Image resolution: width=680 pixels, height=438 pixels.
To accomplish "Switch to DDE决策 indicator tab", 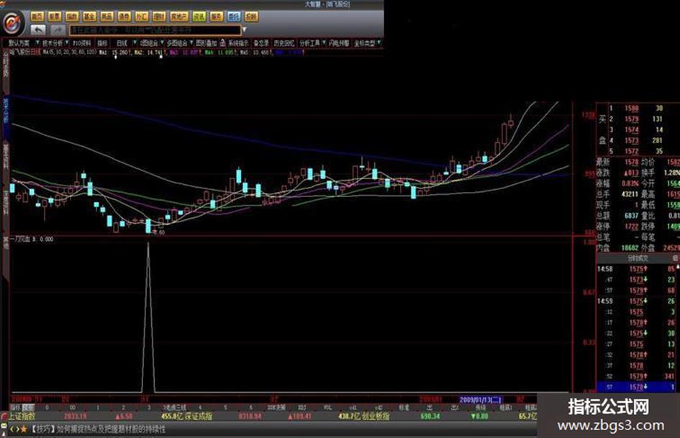I will tap(277, 407).
